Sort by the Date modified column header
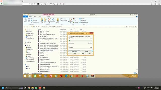The height and width of the screenshot is (90, 161). [63, 29]
